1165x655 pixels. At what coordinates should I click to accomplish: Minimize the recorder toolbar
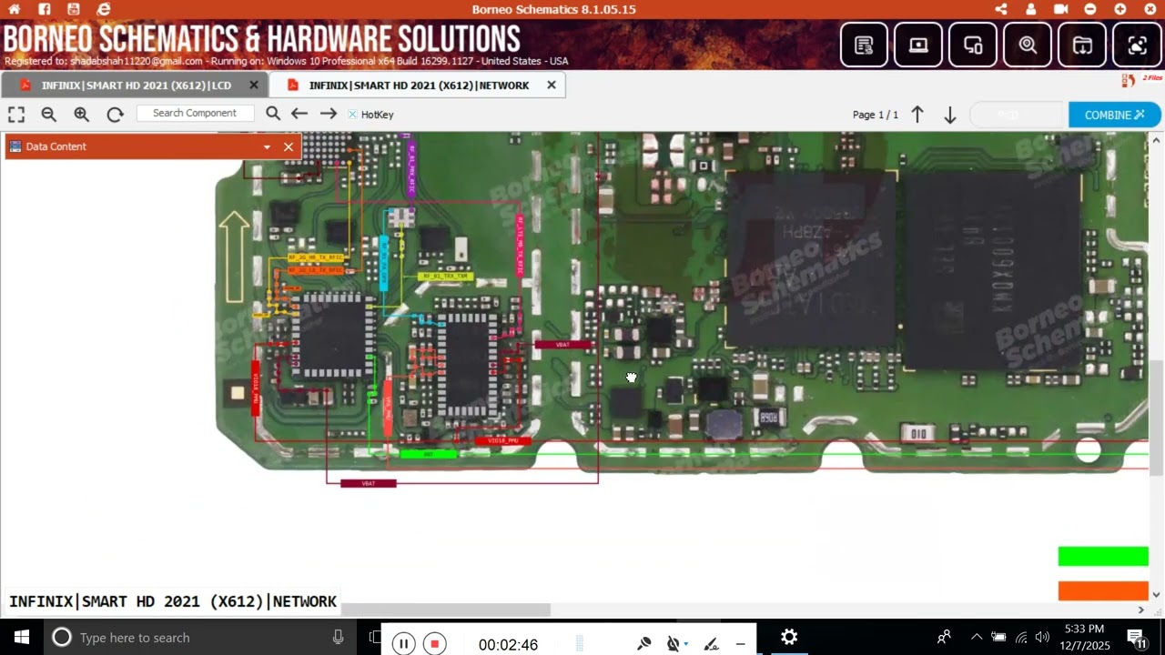(740, 644)
